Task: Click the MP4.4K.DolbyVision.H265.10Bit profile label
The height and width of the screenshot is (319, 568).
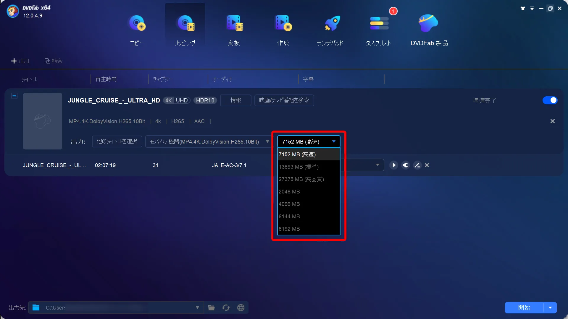Action: (x=107, y=121)
